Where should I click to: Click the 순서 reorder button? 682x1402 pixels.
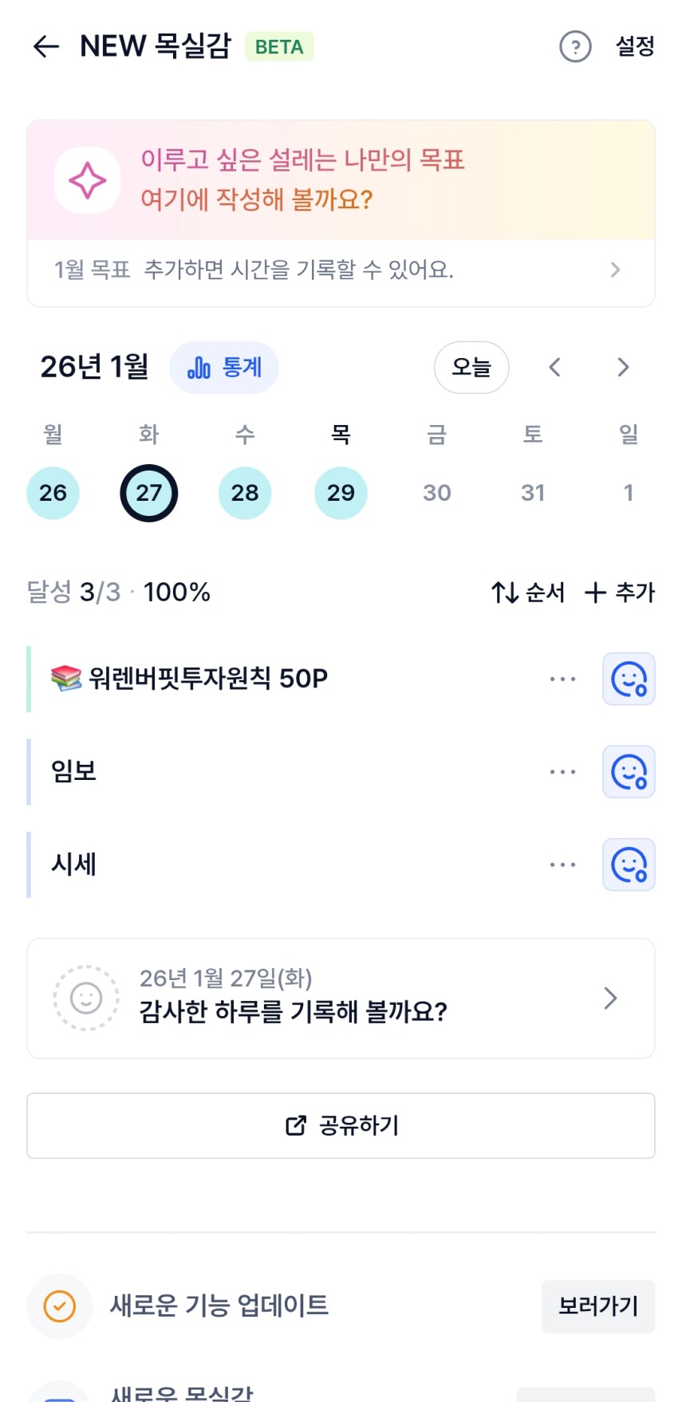(x=528, y=593)
